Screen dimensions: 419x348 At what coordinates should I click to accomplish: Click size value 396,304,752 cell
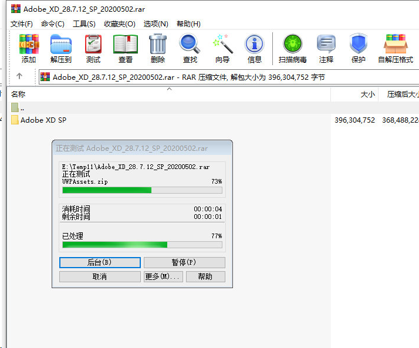pyautogui.click(x=354, y=120)
